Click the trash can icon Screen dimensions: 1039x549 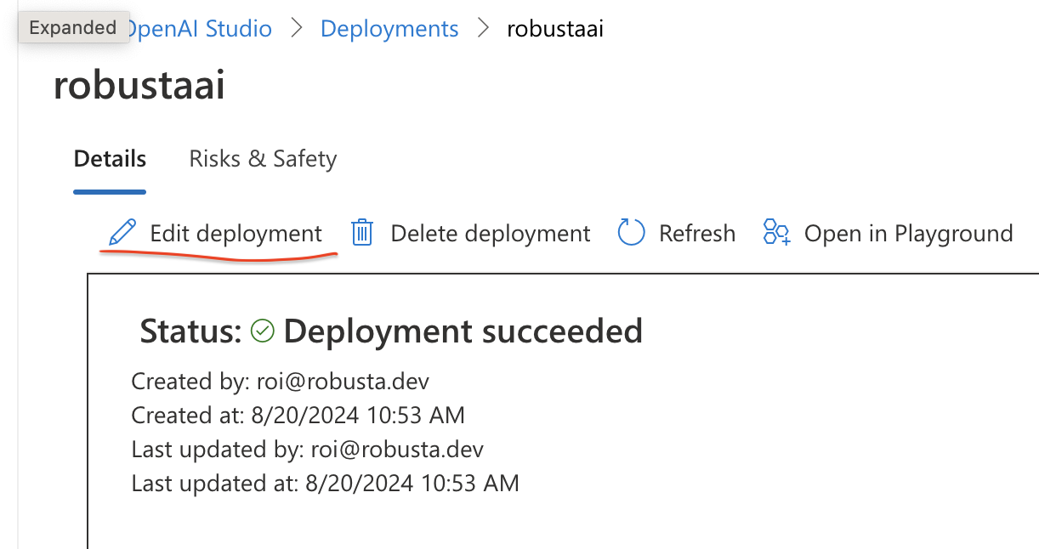click(x=363, y=232)
